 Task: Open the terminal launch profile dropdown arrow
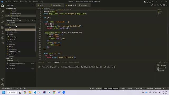162,62
